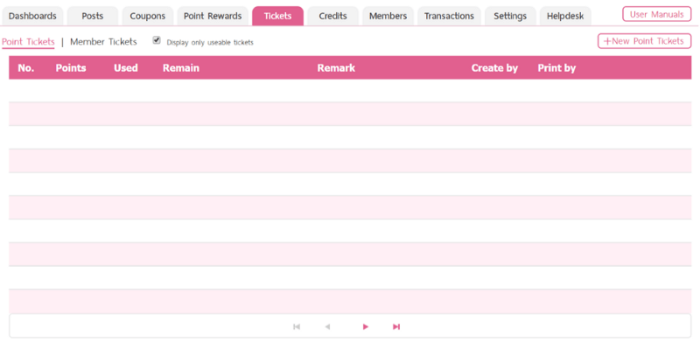The image size is (700, 343).
Task: Go to the next page arrow
Action: click(366, 327)
